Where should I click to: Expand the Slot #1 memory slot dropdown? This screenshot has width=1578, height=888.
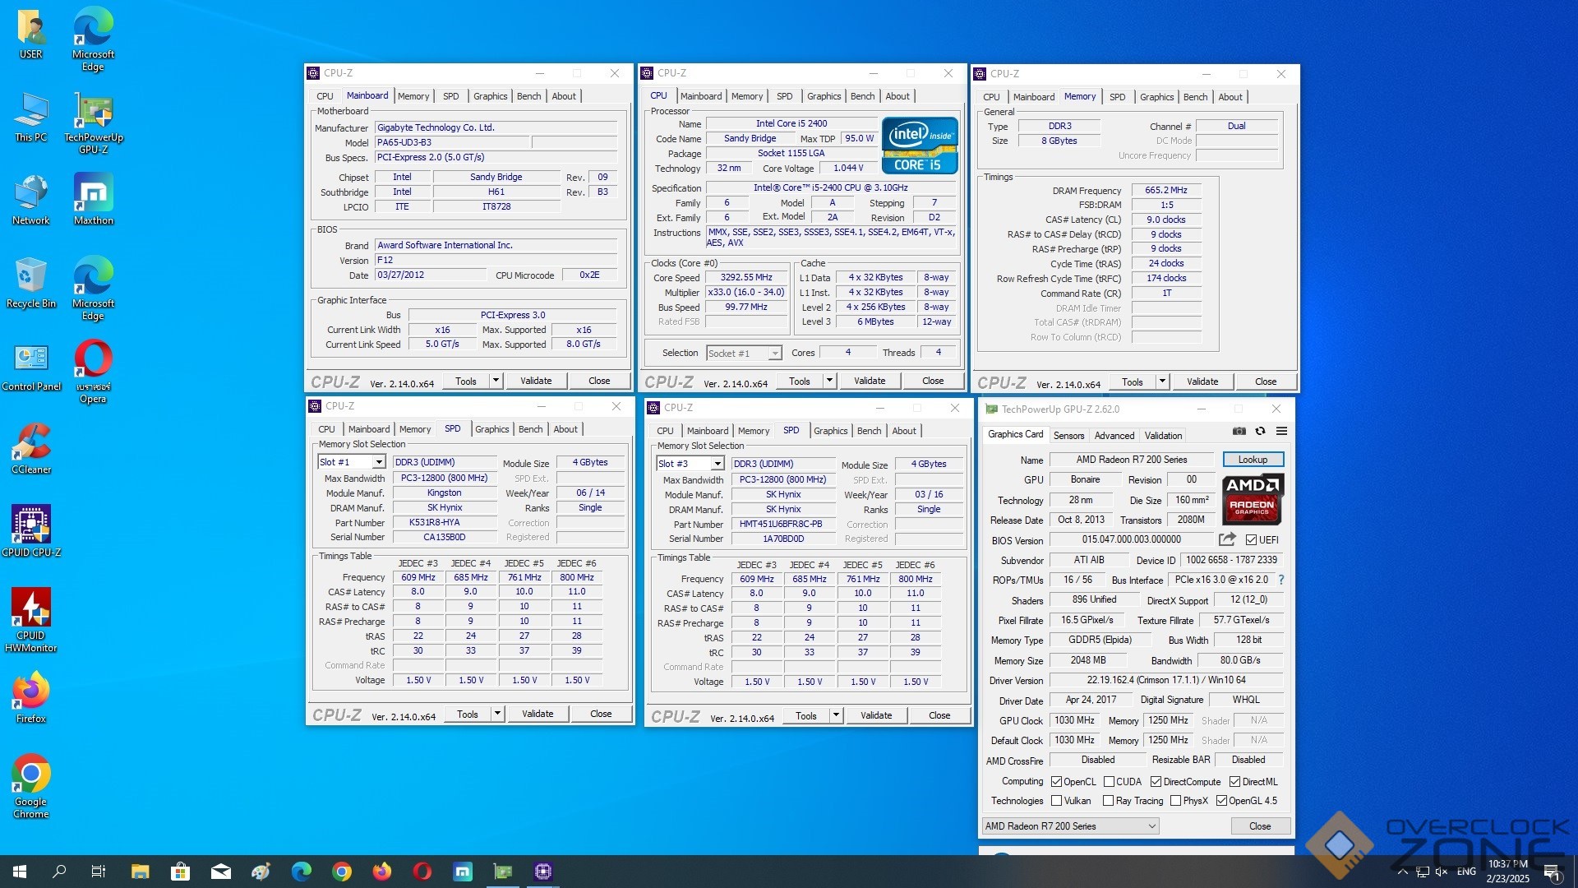379,462
